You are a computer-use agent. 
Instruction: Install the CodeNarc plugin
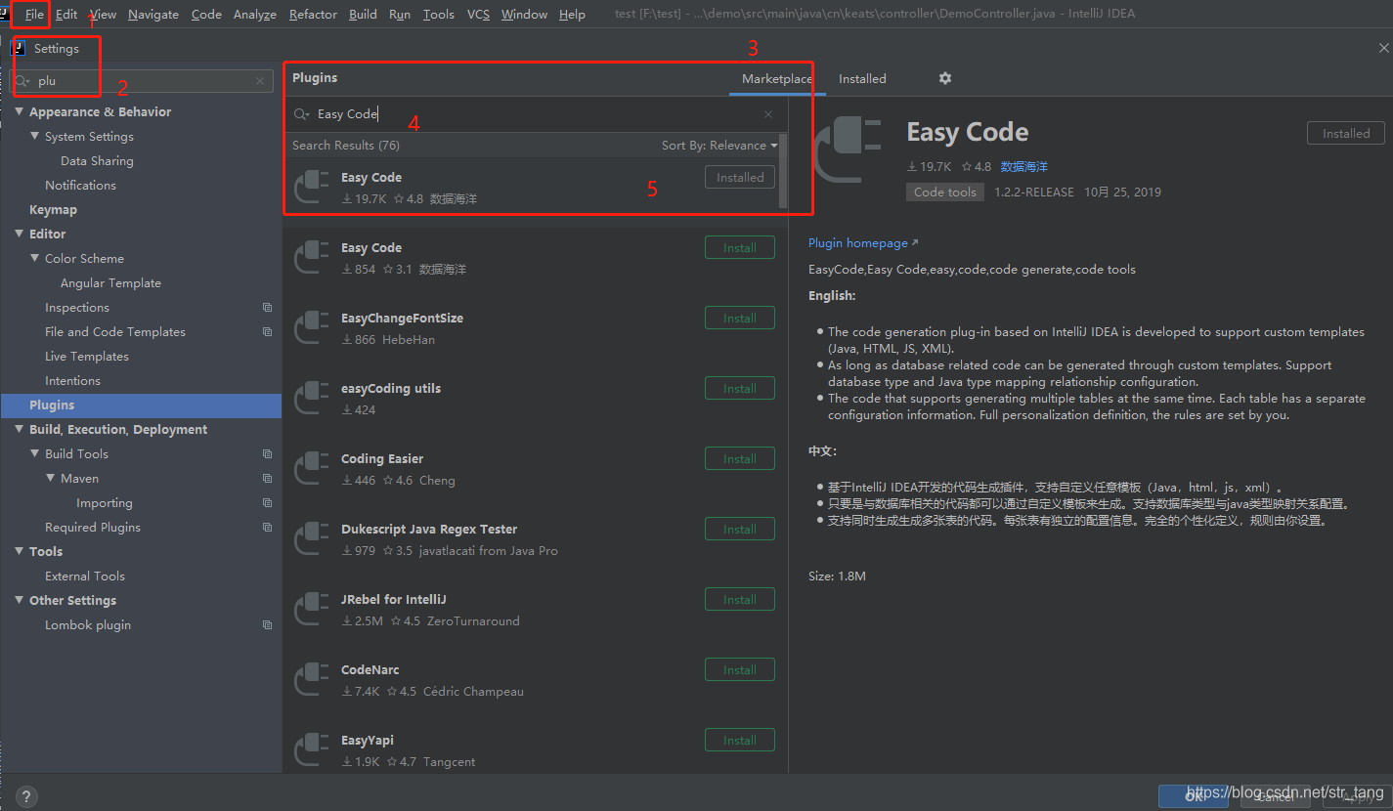tap(740, 670)
